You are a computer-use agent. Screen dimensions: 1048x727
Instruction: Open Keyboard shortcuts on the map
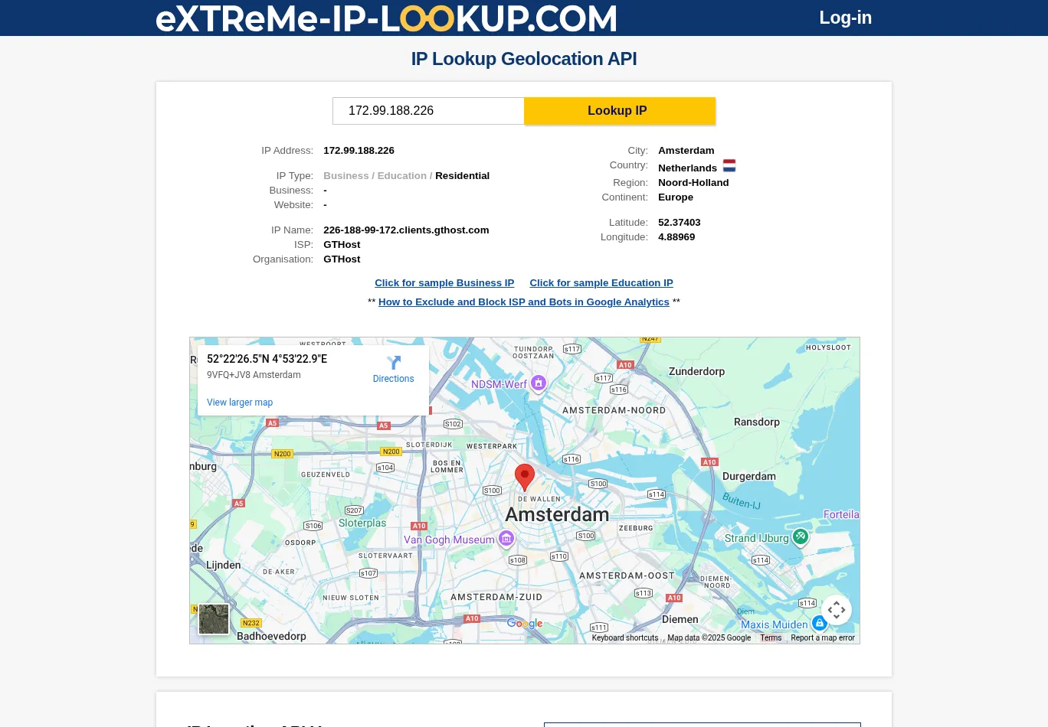click(x=624, y=638)
